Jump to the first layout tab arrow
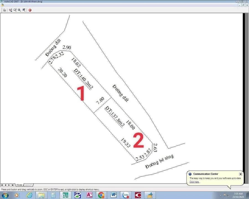The image size is (249, 199). 2,185
